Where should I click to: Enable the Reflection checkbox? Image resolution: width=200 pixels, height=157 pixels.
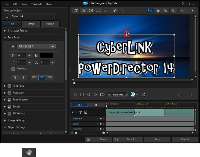pos(9,93)
